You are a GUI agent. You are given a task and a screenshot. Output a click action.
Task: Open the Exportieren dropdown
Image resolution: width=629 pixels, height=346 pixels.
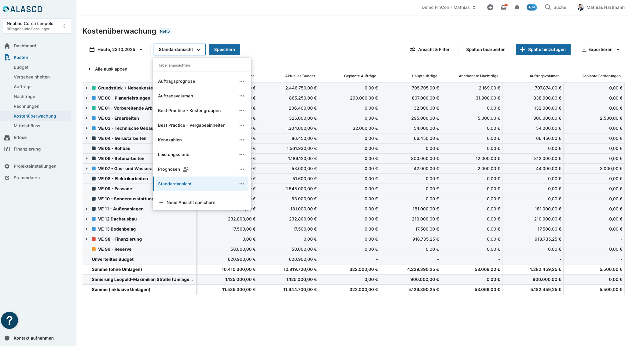pos(600,49)
